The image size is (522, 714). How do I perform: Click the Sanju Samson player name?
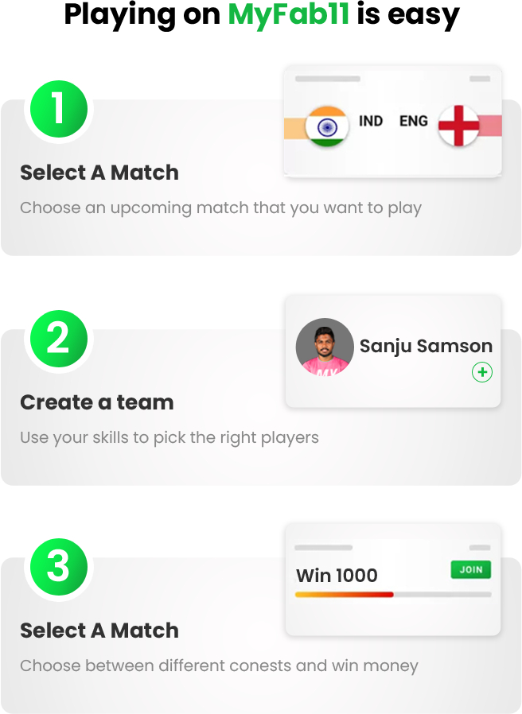[426, 346]
